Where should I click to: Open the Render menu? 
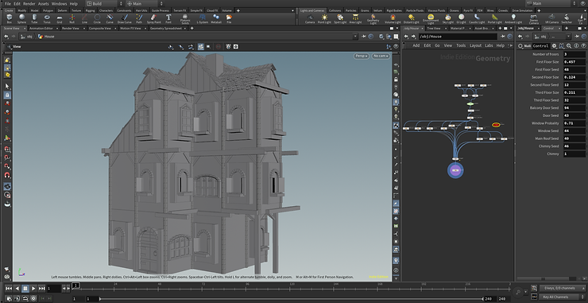coord(29,4)
